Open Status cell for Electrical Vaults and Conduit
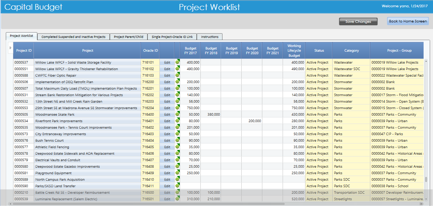Image resolution: width=433 pixels, height=206 pixels. [318, 160]
